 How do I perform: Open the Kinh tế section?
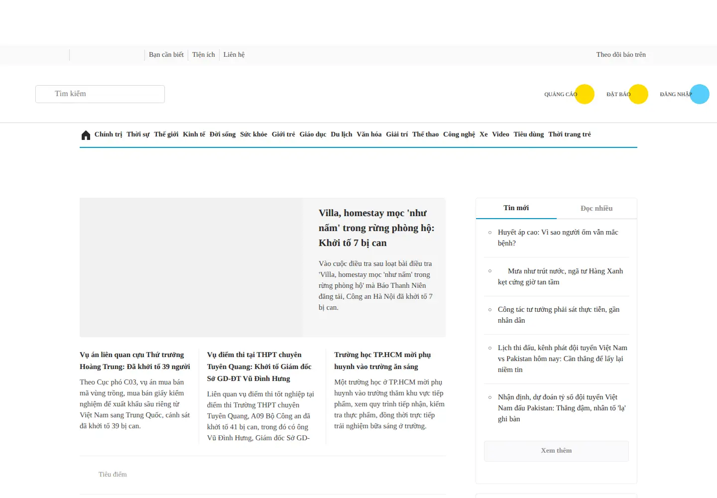(x=194, y=134)
